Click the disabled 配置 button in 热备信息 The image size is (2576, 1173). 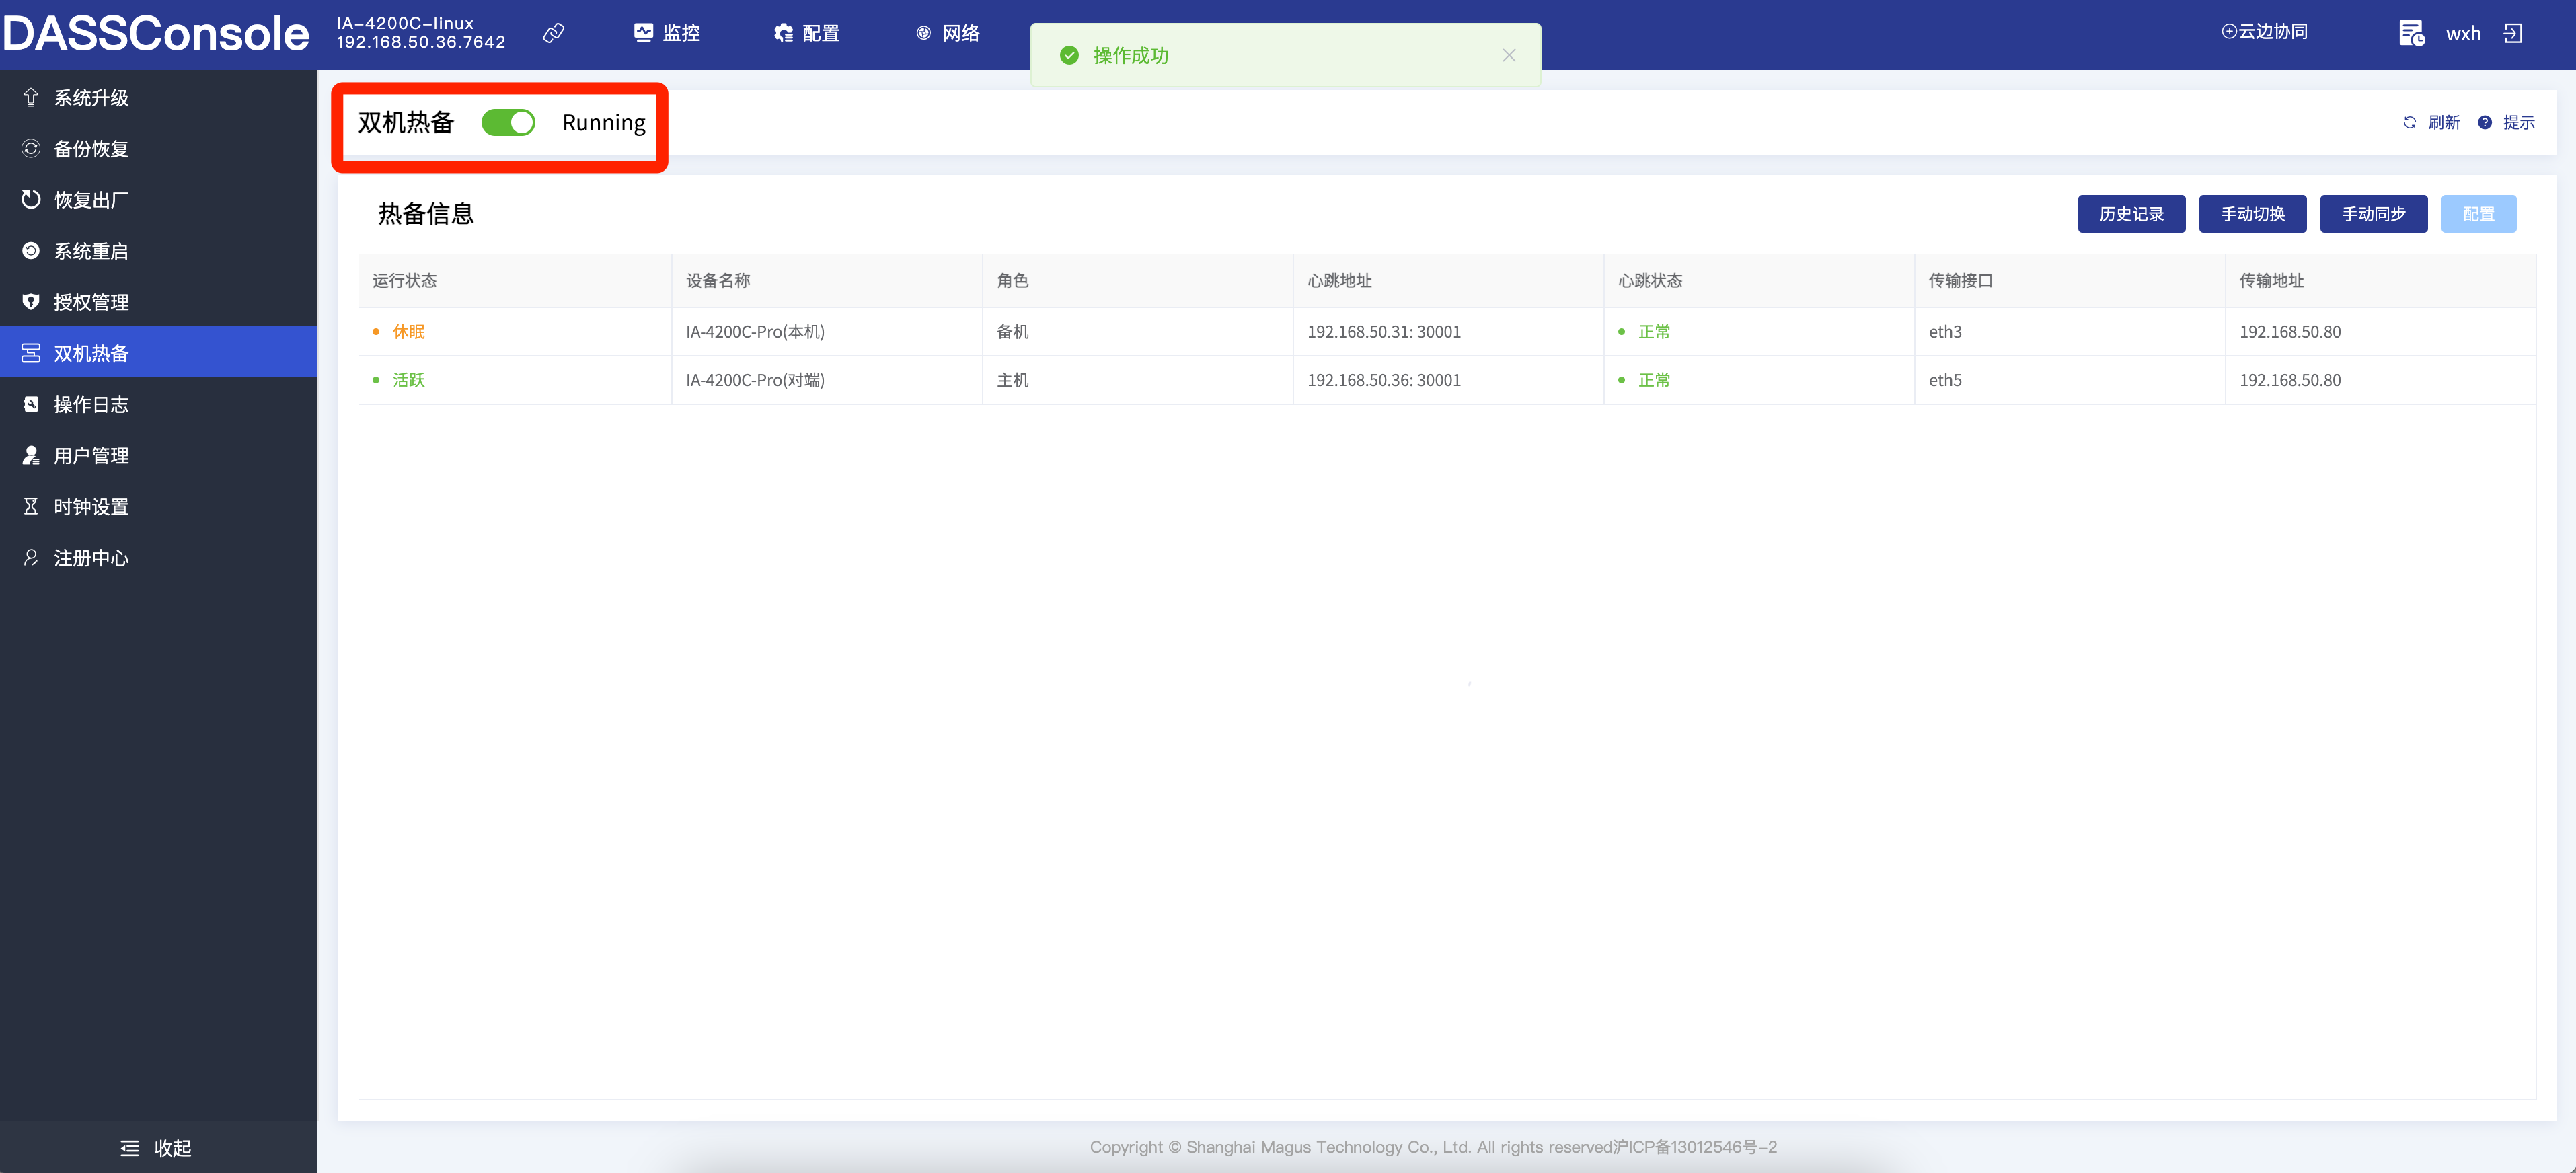[2478, 214]
